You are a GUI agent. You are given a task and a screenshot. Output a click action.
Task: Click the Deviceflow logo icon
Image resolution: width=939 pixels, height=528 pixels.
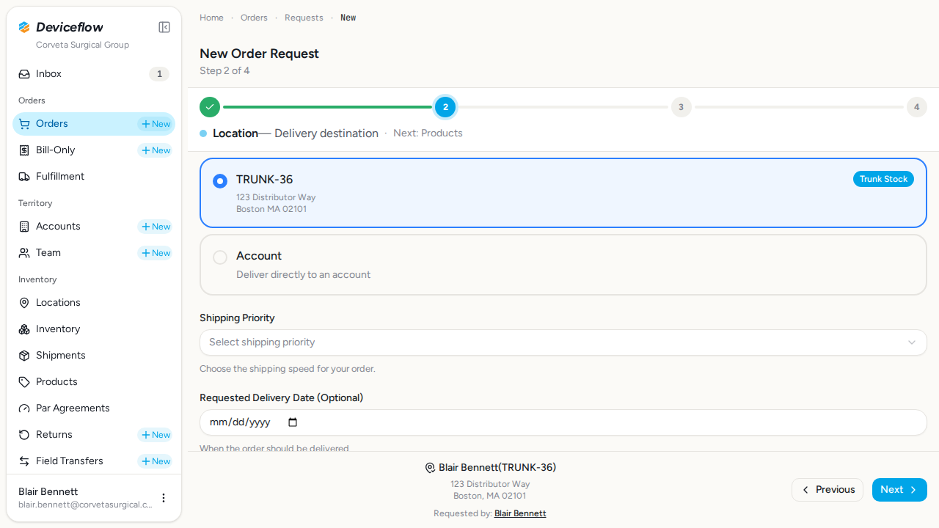[24, 27]
